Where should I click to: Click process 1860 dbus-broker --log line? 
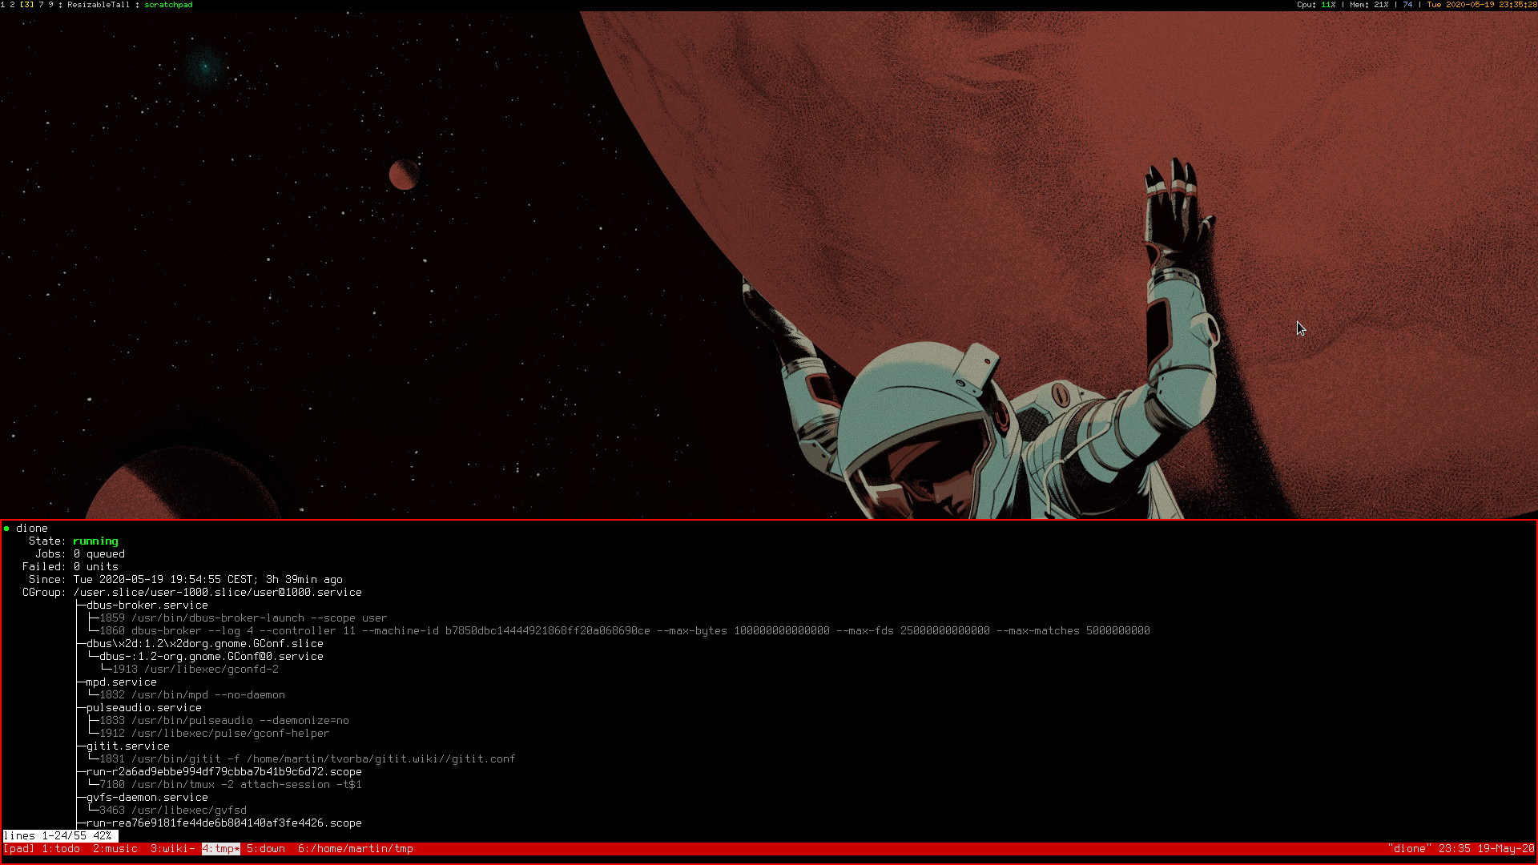625,631
